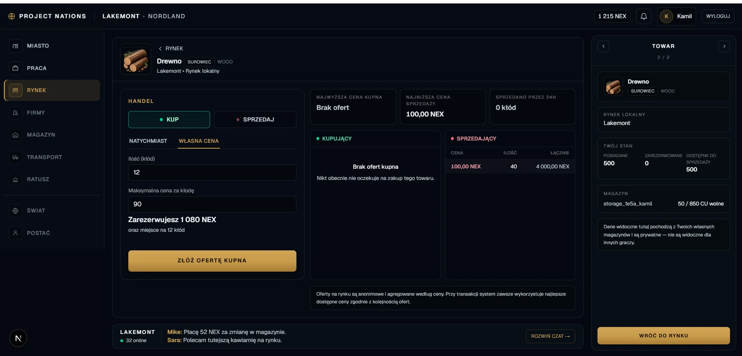
Task: Open the Miasto sidebar icon
Action: (x=15, y=46)
